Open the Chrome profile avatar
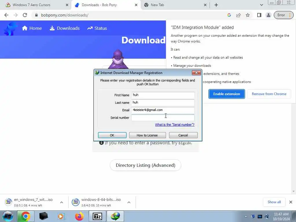The height and width of the screenshot is (222, 296). [x=268, y=15]
